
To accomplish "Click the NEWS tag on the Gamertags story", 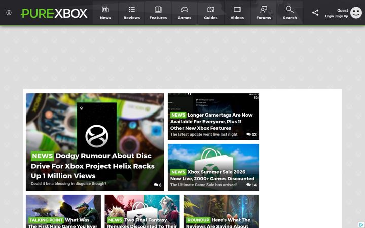I will point(178,115).
